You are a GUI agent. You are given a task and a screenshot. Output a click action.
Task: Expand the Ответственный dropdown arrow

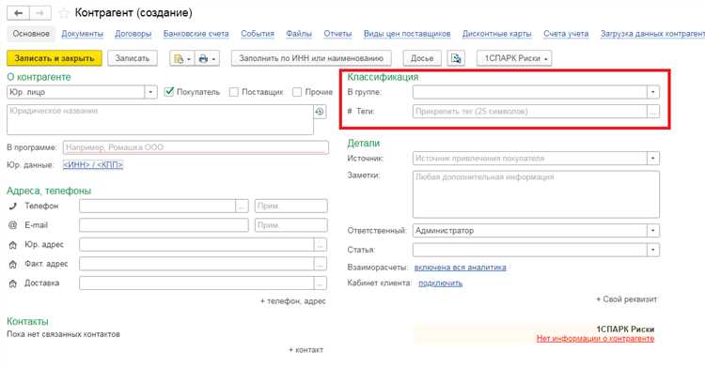pyautogui.click(x=653, y=230)
